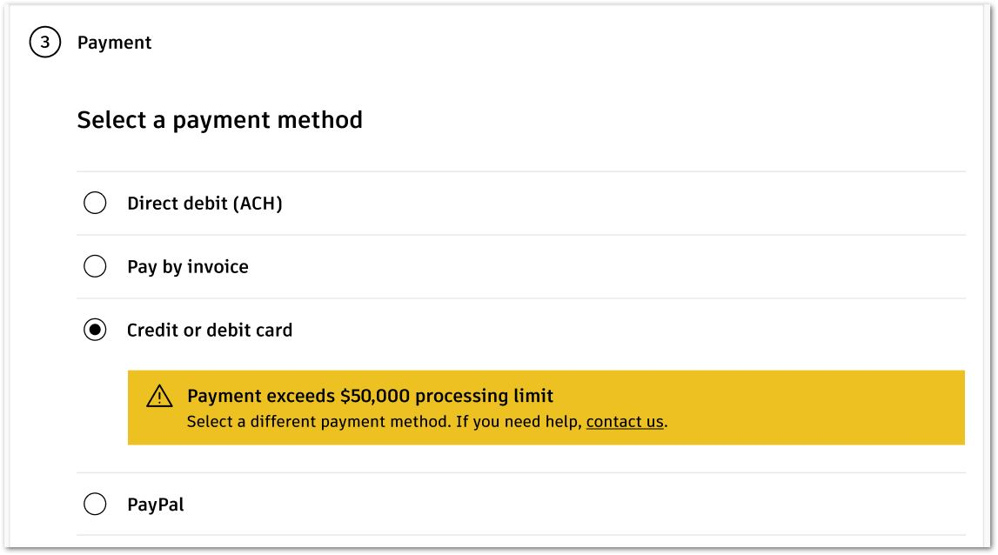Choose the Pay by invoice radio button

point(95,266)
